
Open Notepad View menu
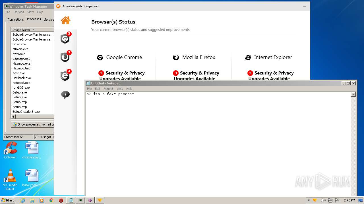point(120,89)
